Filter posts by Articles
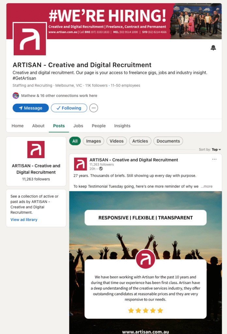The height and width of the screenshot is (334, 227). coord(140,141)
